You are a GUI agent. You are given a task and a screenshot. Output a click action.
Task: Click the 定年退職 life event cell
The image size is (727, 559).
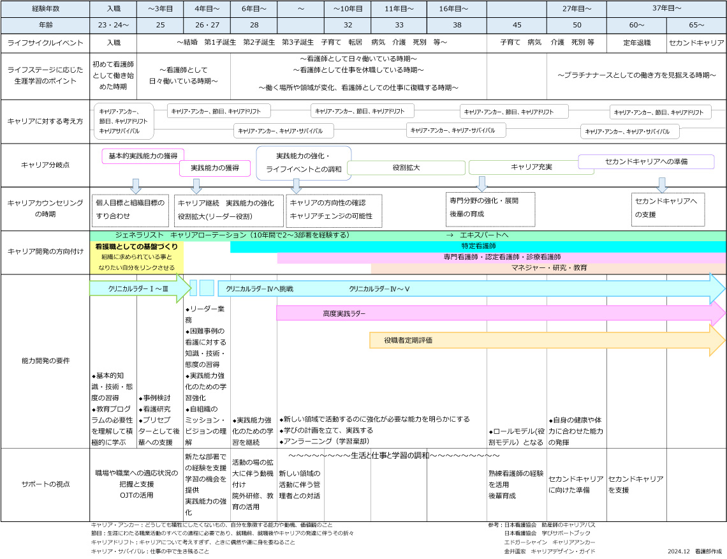tap(636, 43)
